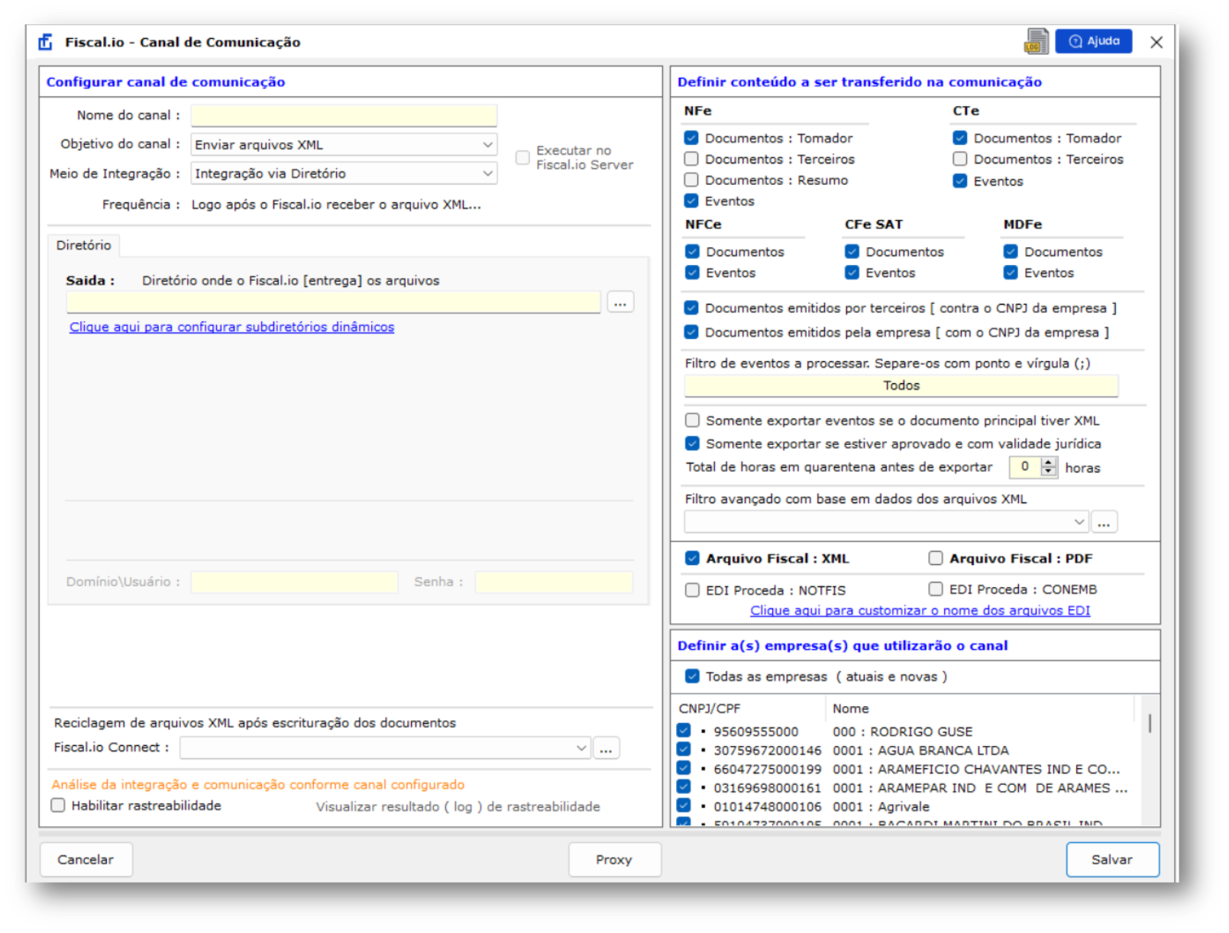Browse for the Saída directory with ellipsis button
Viewport: 1229px width, 933px height.
point(620,302)
